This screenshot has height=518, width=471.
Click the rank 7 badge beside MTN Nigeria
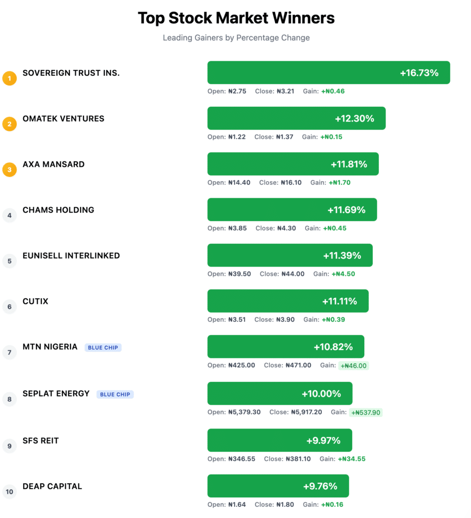[x=10, y=352]
